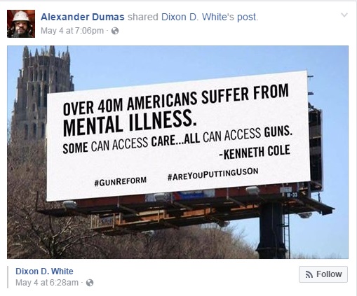Screen dimensions: 357x296
Task: Open the shared billboard photo
Action: 177,152
